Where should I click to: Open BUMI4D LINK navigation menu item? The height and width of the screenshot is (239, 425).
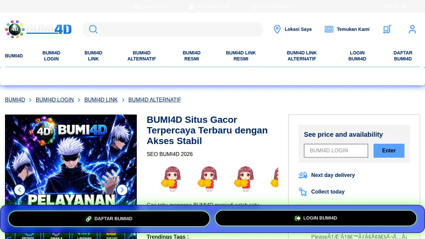tap(93, 56)
